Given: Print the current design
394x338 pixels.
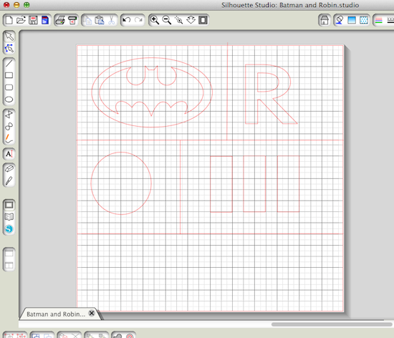Looking at the screenshot, I should (x=60, y=20).
